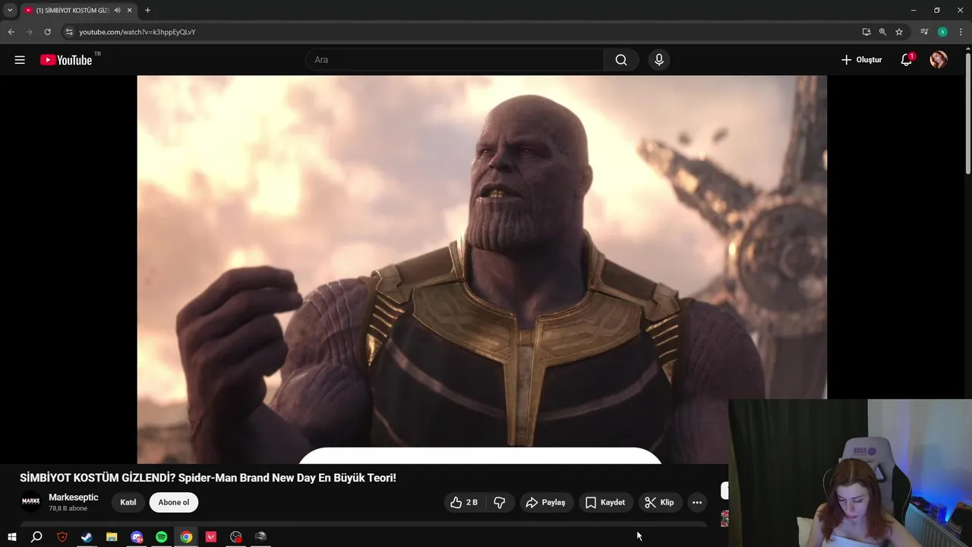Open Chrome three-dot menu

point(961,32)
